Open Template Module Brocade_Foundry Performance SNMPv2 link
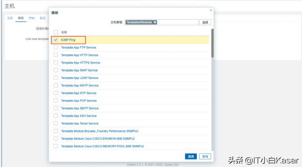The image size is (302, 167). pyautogui.click(x=99, y=131)
